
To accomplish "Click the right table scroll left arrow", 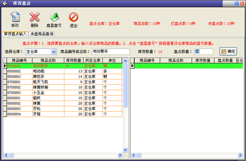I will click(133, 155).
